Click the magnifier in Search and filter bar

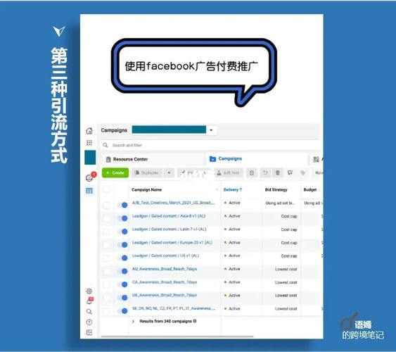(x=106, y=145)
